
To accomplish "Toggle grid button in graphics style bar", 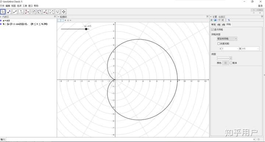I will (x=62, y=21).
